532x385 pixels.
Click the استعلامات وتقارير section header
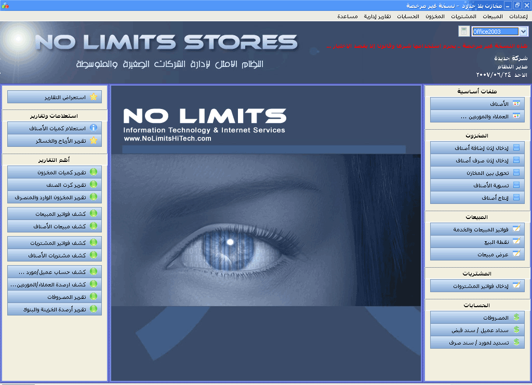(x=54, y=116)
